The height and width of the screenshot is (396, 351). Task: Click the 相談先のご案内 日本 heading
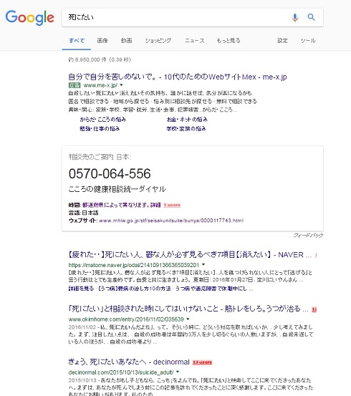click(x=100, y=157)
